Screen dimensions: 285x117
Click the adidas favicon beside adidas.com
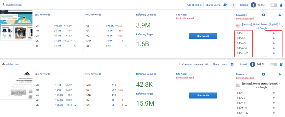(x=3, y=64)
